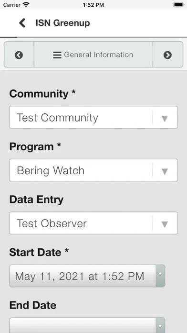Click the Program dropdown triangle

coord(165,171)
